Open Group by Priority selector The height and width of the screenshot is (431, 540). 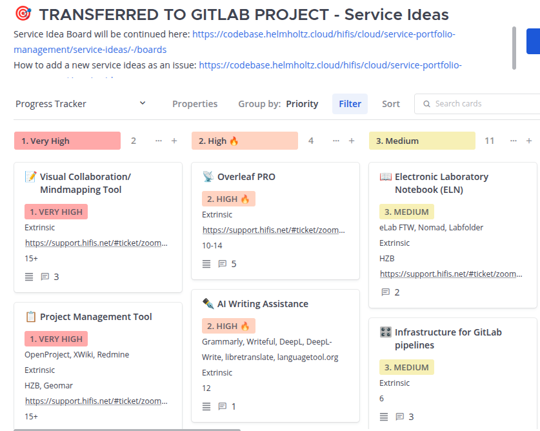click(278, 104)
